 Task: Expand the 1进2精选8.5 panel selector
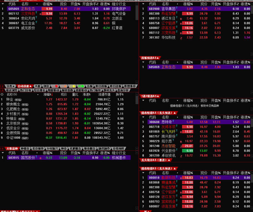point(150,96)
